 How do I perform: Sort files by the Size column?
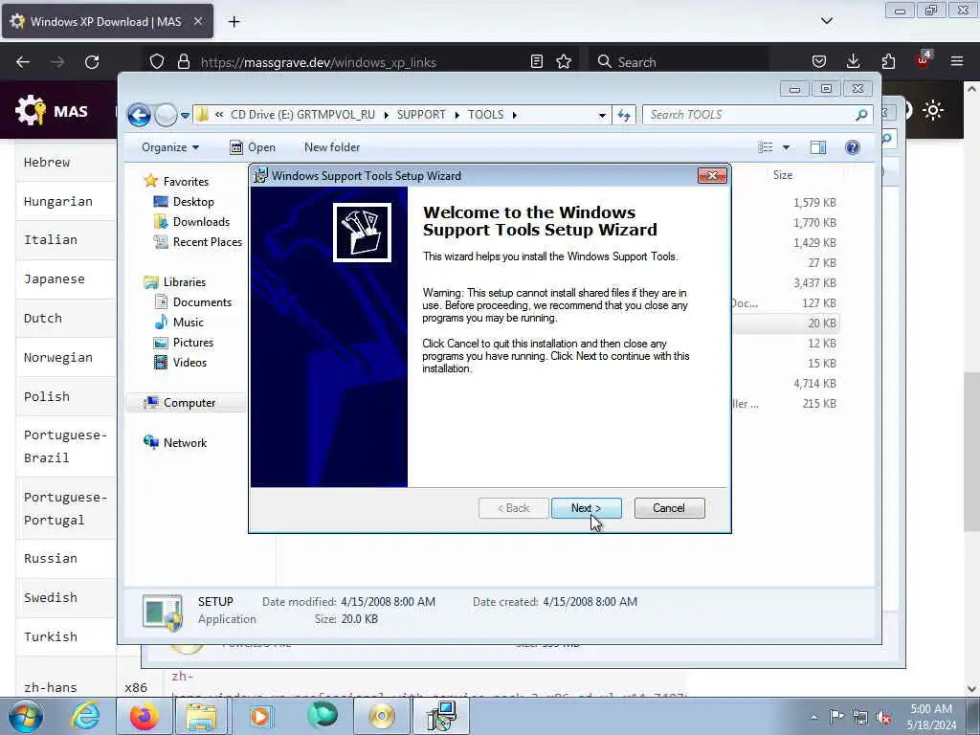click(783, 176)
